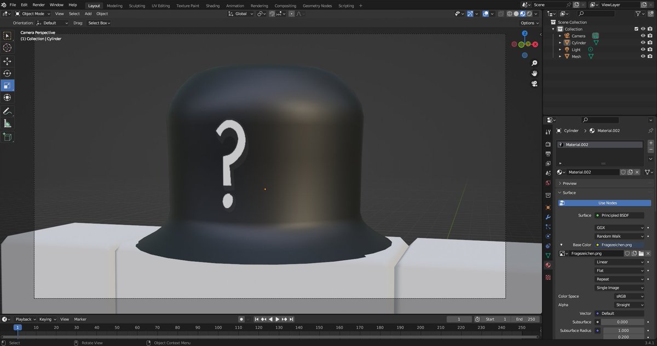Expand the Cylinder tree item

560,43
